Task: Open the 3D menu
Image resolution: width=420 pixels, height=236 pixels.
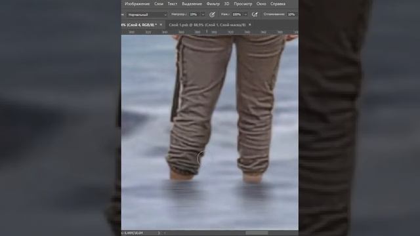Action: click(x=226, y=4)
